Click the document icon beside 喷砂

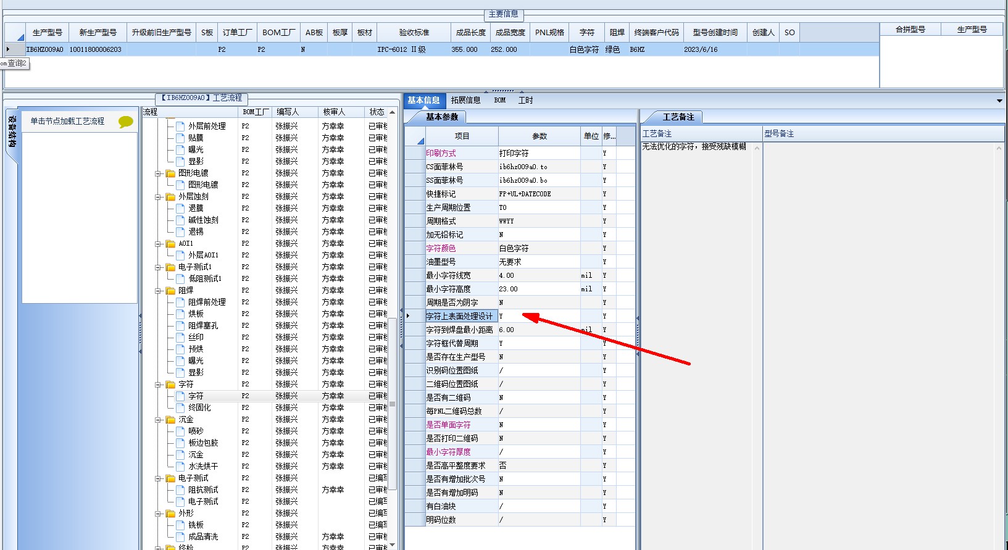pyautogui.click(x=181, y=431)
